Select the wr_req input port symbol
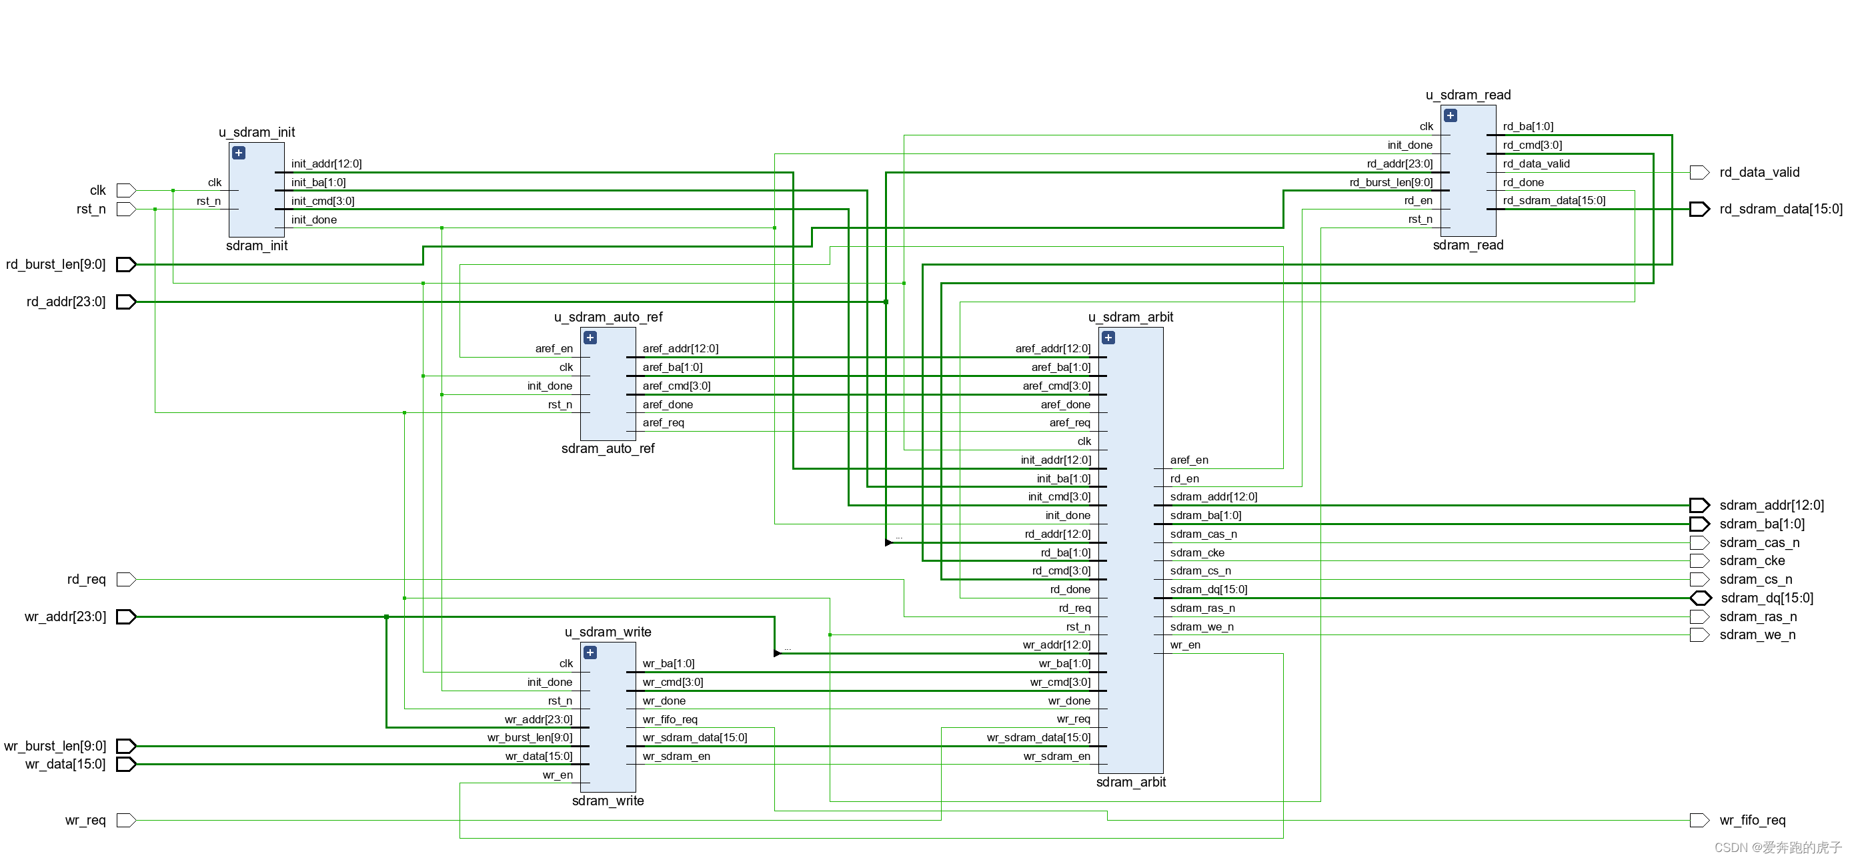The height and width of the screenshot is (860, 1852). pyautogui.click(x=127, y=821)
